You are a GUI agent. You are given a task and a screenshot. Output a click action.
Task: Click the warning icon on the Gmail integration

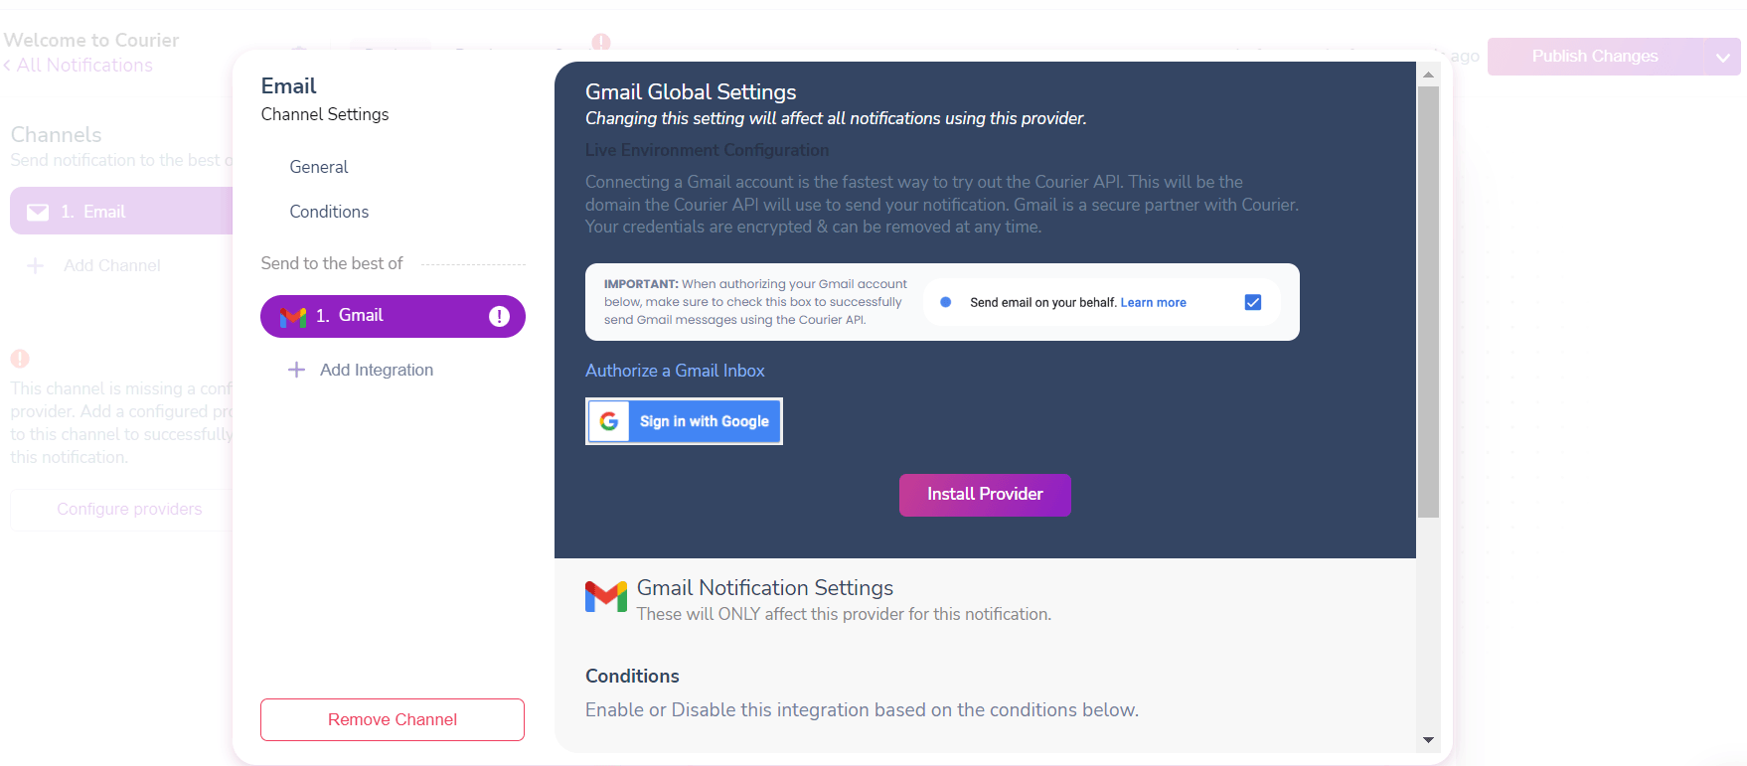pyautogui.click(x=497, y=315)
